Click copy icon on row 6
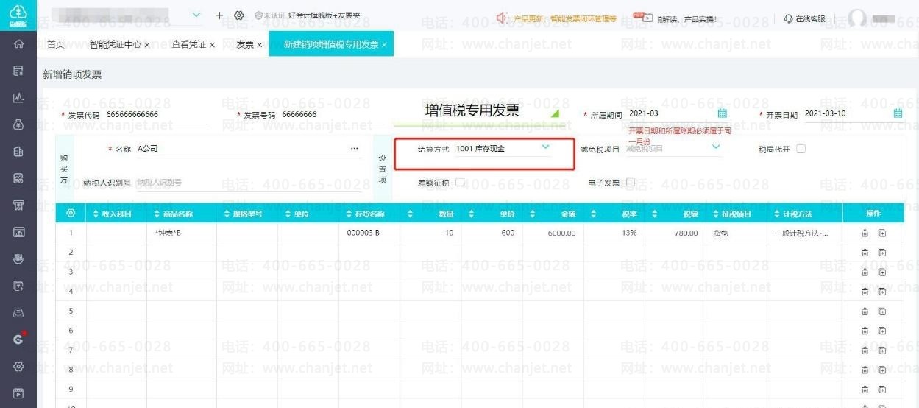This screenshot has width=919, height=408. [x=881, y=331]
